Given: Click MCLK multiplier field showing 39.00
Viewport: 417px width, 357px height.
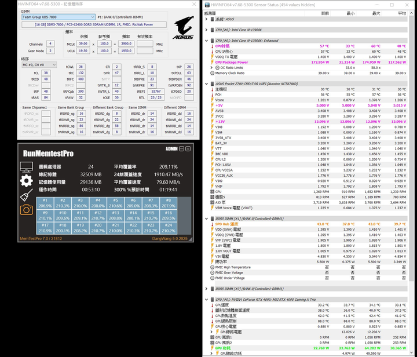Looking at the screenshot, I should click(83, 43).
